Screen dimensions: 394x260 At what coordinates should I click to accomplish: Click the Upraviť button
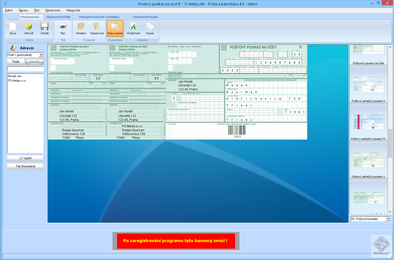(35, 62)
